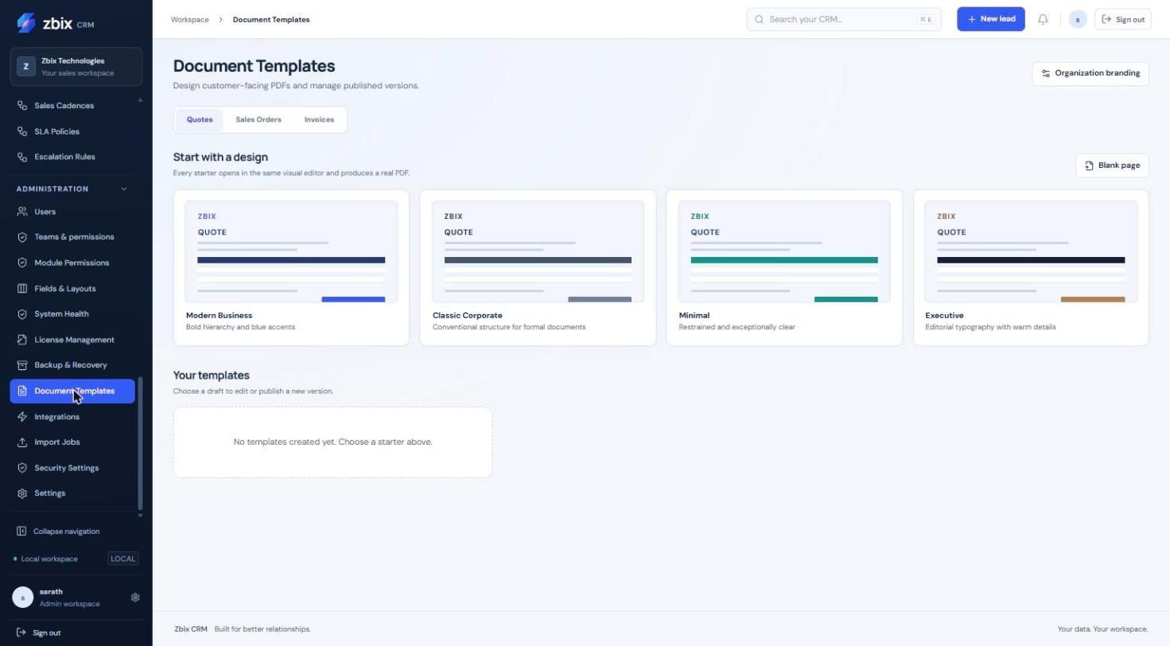Open the Zbix Technologies workspace switcher
The image size is (1170, 646).
[x=76, y=67]
